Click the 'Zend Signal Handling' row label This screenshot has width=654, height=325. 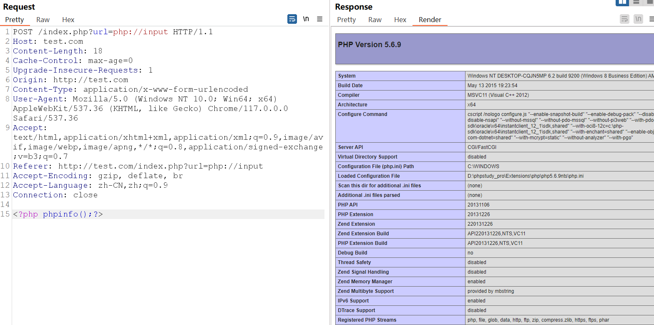tap(363, 272)
